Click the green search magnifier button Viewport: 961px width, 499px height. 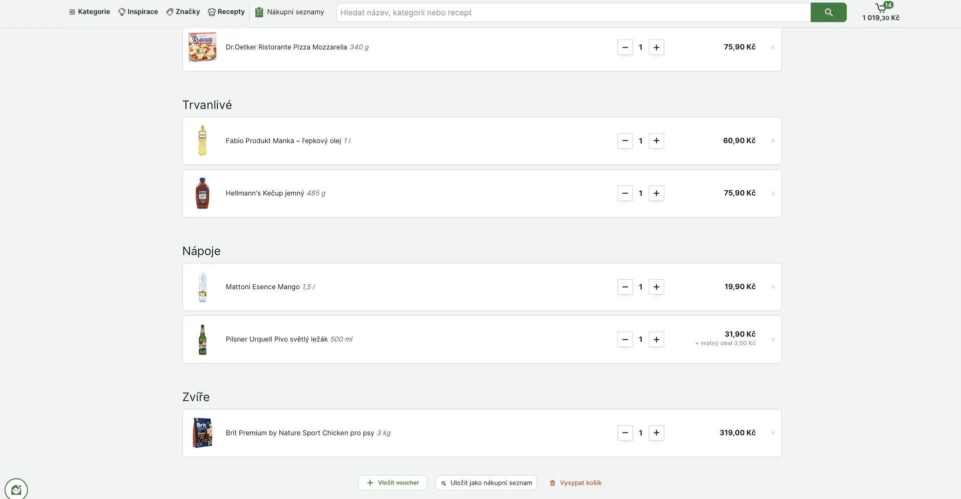(829, 13)
